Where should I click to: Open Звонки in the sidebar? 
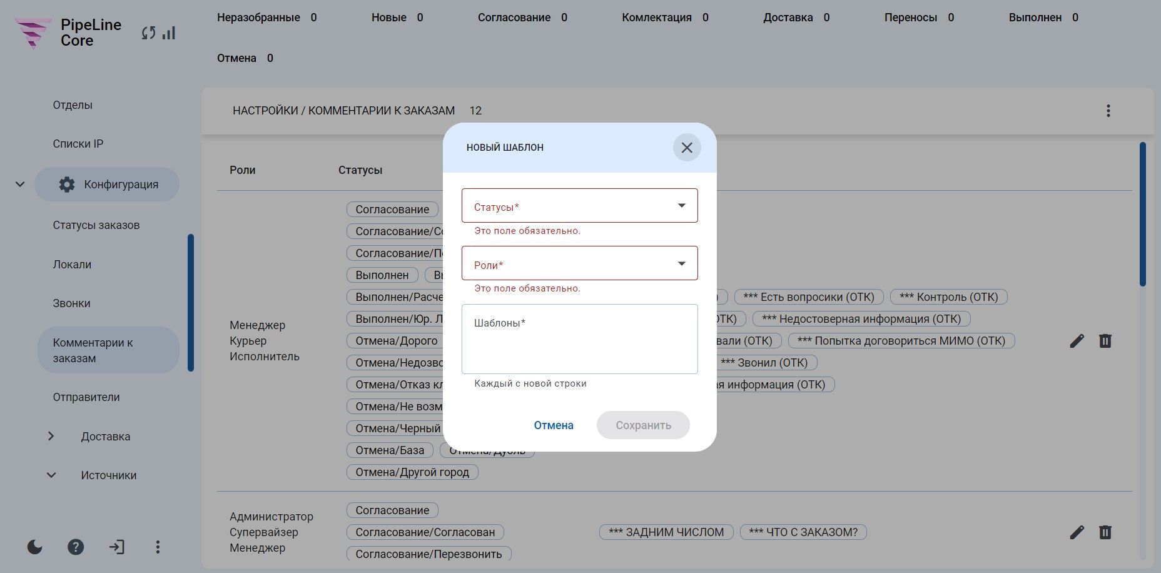[71, 303]
